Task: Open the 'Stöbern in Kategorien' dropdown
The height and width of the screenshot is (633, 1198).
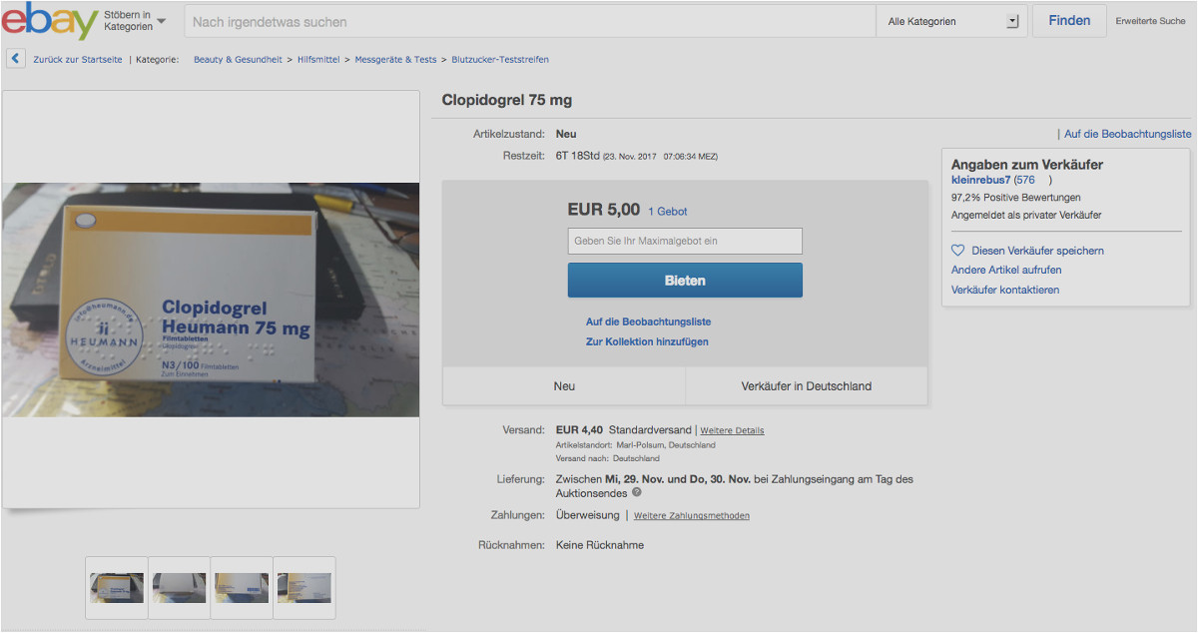Action: coord(135,21)
